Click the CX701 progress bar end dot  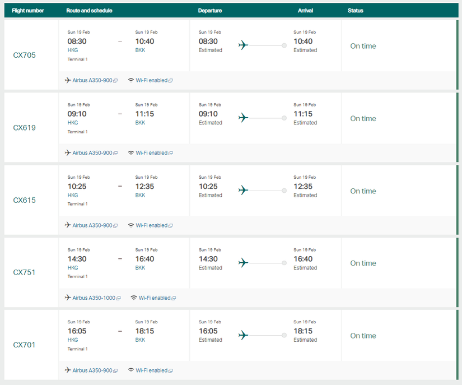pyautogui.click(x=284, y=335)
